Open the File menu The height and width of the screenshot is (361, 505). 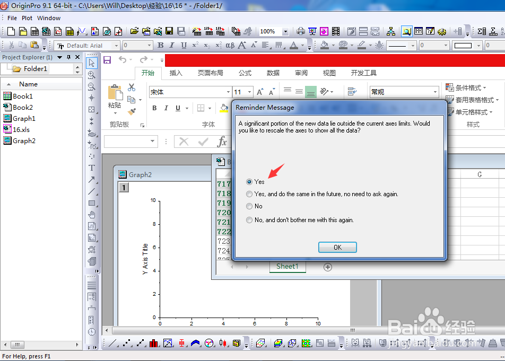12,18
